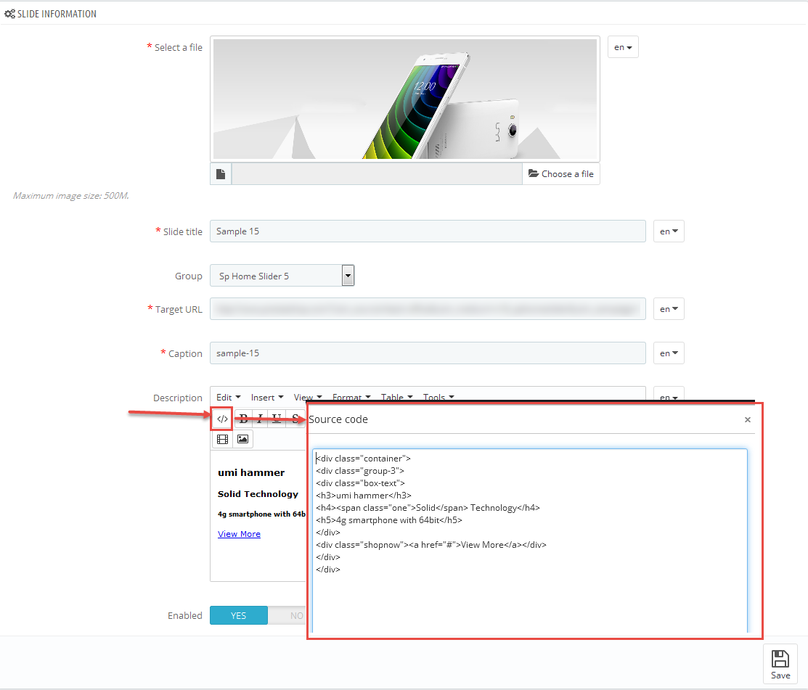Open language dropdown next to Caption
This screenshot has height=690, width=808.
click(669, 353)
